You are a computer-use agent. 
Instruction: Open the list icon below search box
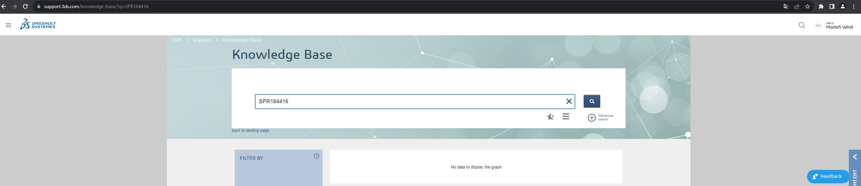565,116
